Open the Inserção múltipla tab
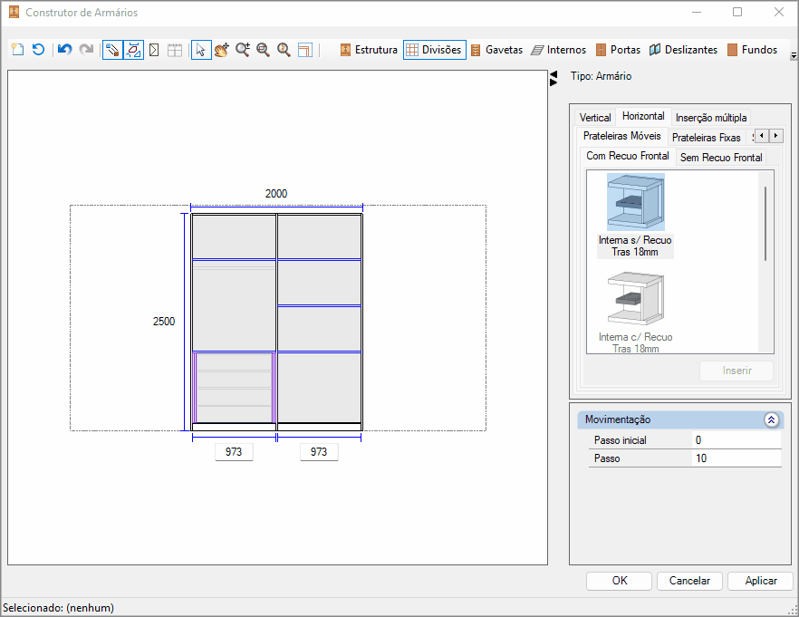 (x=711, y=118)
